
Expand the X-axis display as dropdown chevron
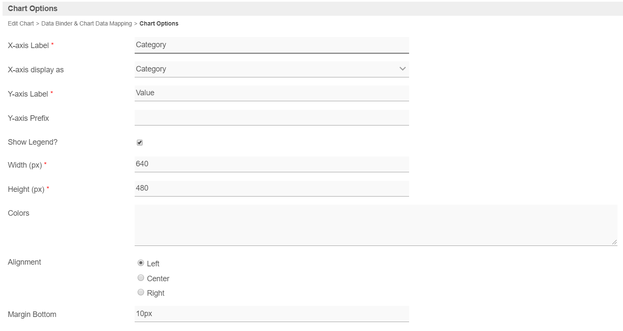click(402, 69)
